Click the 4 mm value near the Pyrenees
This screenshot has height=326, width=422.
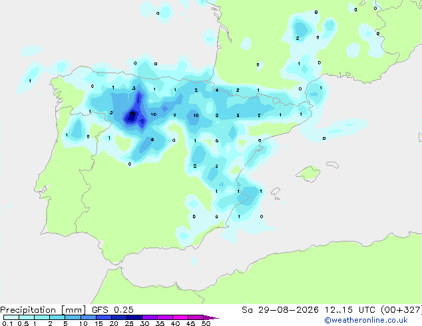pos(217,90)
